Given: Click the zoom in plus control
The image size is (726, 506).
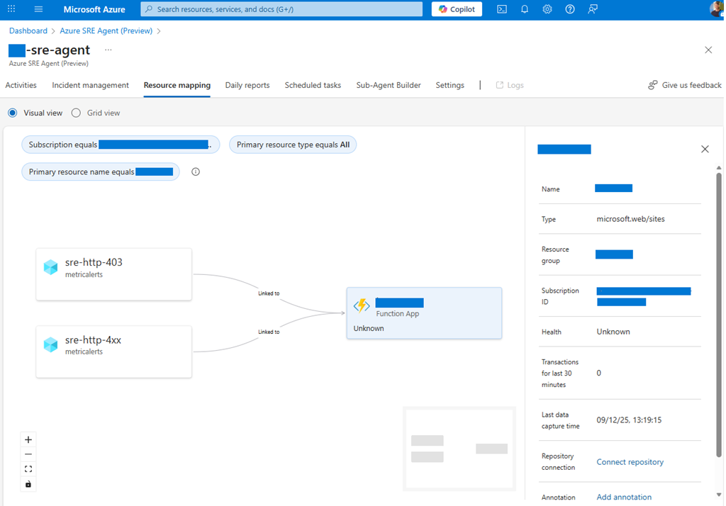Looking at the screenshot, I should [x=28, y=439].
